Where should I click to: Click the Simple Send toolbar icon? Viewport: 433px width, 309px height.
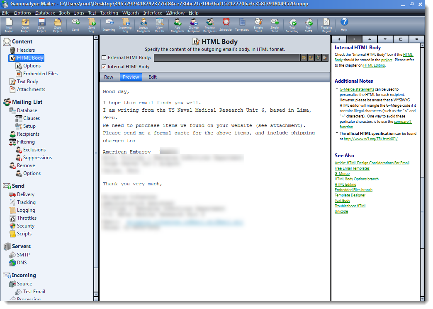pyautogui.click(x=258, y=25)
